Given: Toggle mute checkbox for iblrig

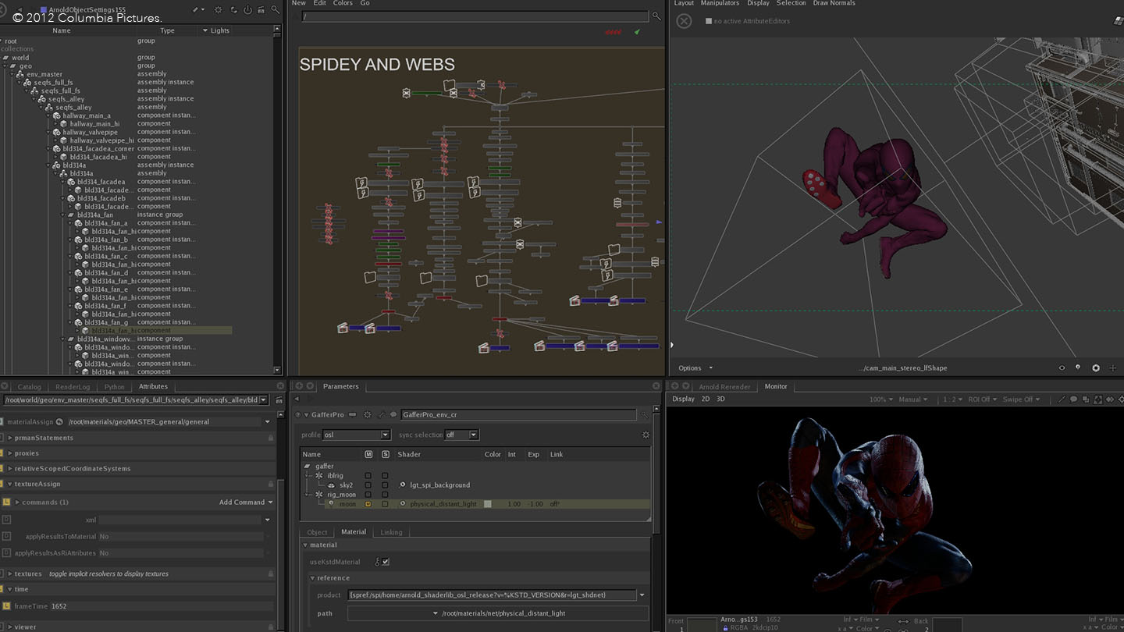Looking at the screenshot, I should pos(368,475).
